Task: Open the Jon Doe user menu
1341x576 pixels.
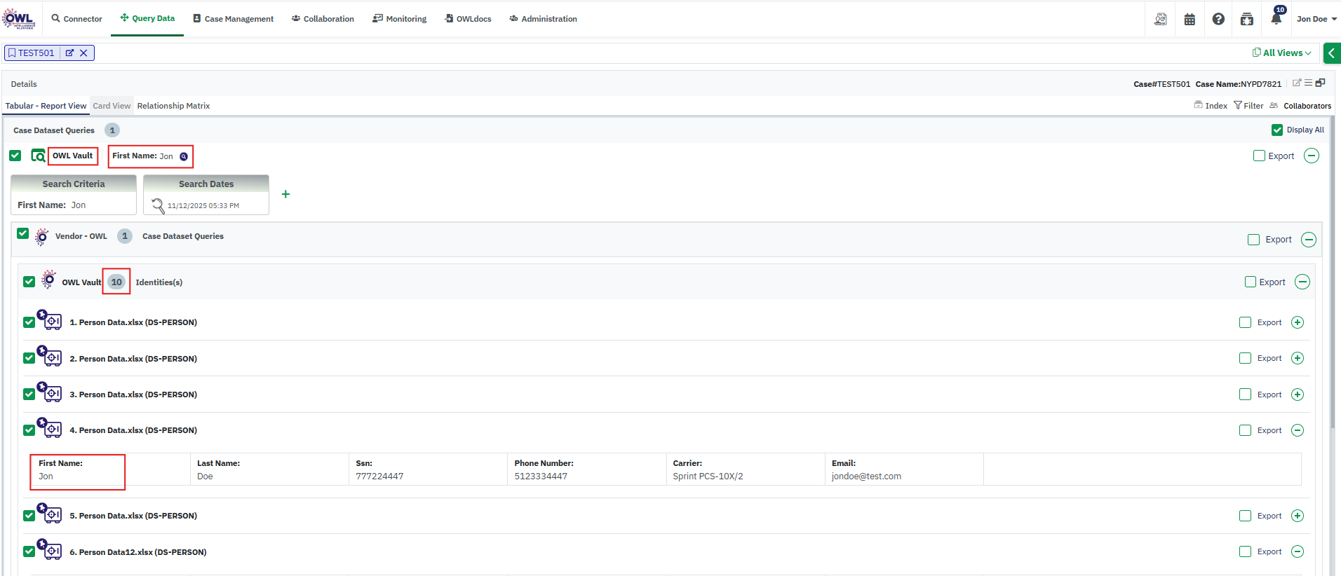Action: pyautogui.click(x=1316, y=19)
